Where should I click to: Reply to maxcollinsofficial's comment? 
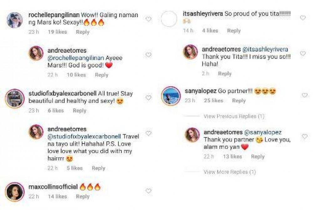point(83,197)
